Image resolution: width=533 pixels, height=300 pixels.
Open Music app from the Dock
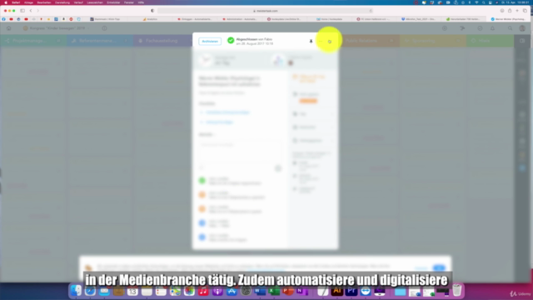click(203, 291)
